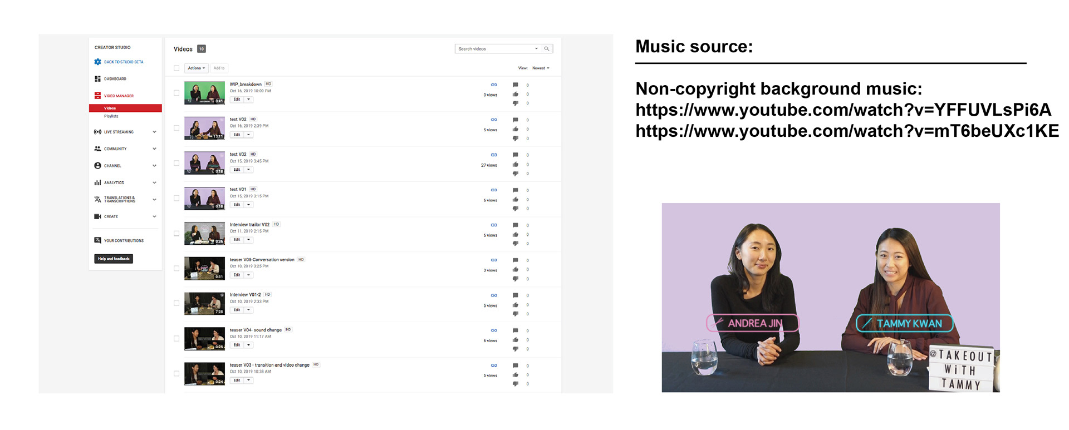Open Video Manager menu item

click(119, 96)
